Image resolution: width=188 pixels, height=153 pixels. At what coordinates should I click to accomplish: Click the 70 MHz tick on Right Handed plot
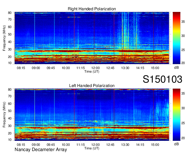click(x=10, y=19)
